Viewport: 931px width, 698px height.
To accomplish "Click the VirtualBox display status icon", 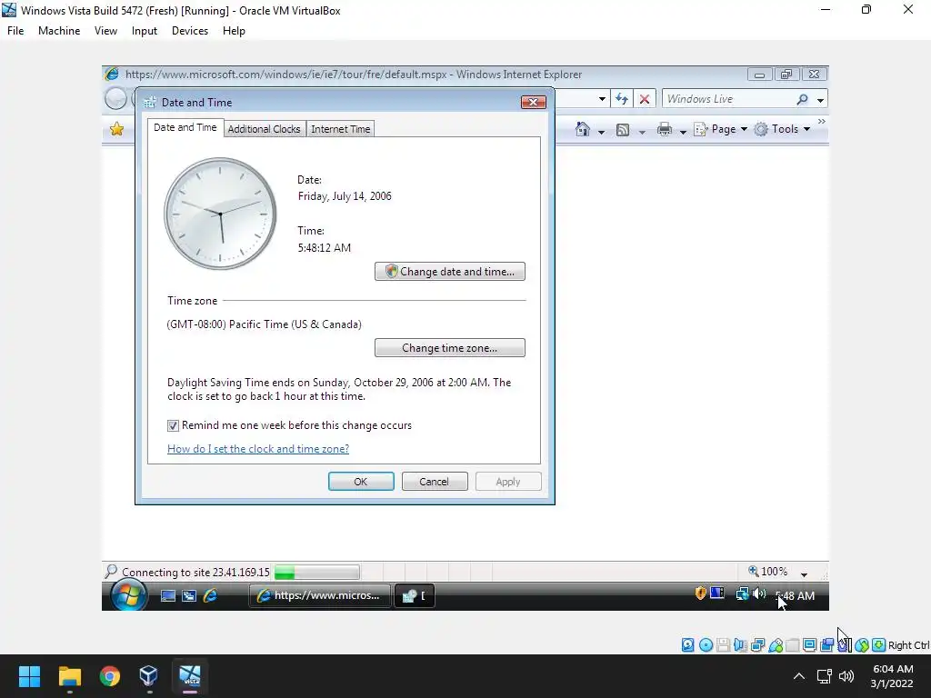I will pos(809,645).
